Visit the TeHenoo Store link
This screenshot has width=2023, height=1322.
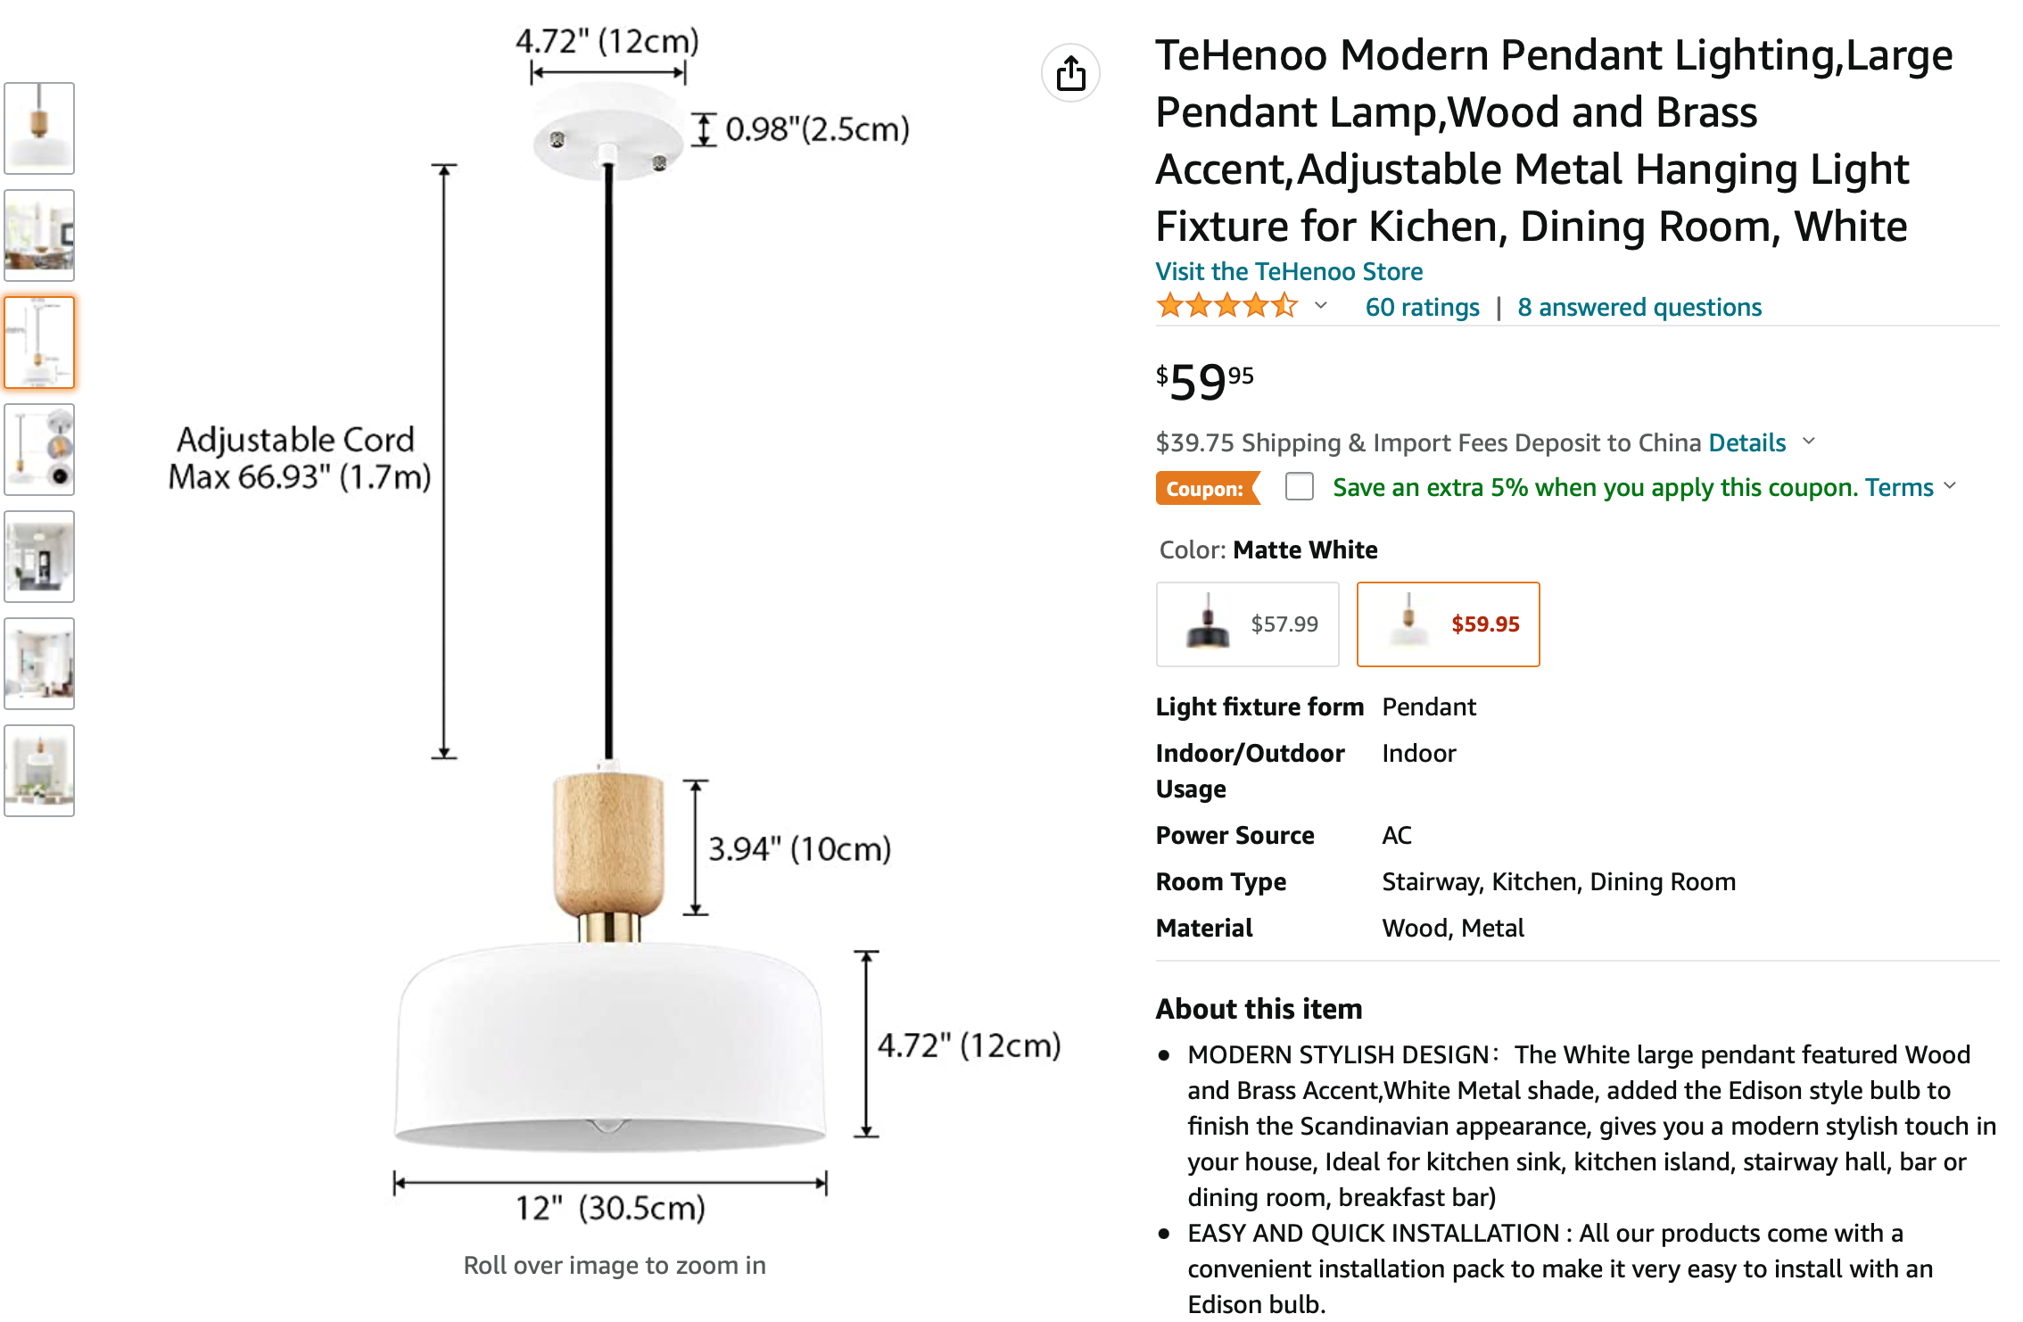pyautogui.click(x=1289, y=271)
